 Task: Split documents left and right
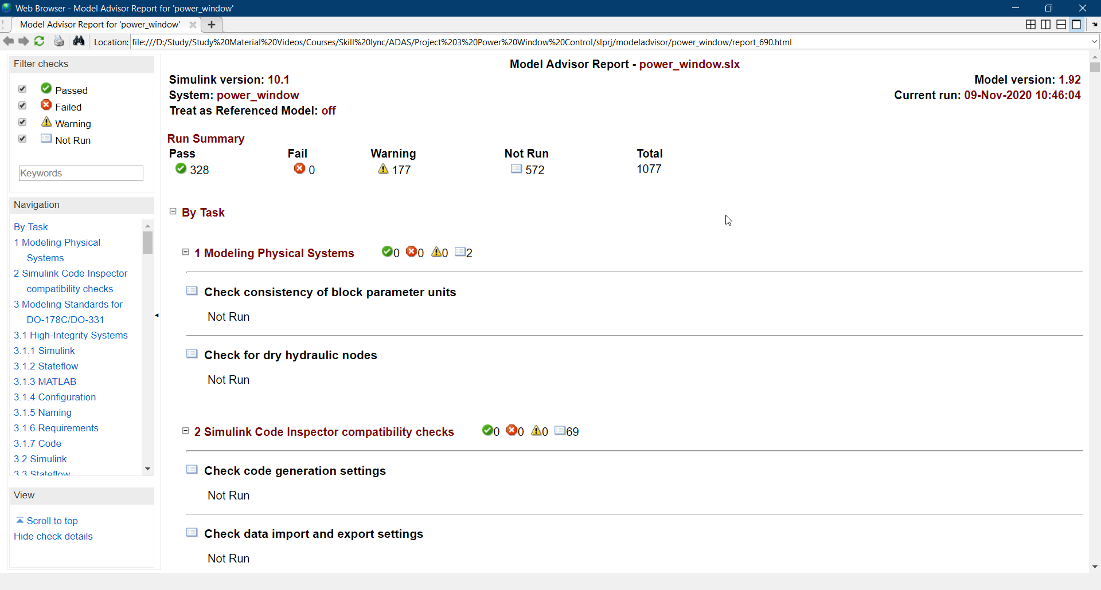tap(1046, 25)
